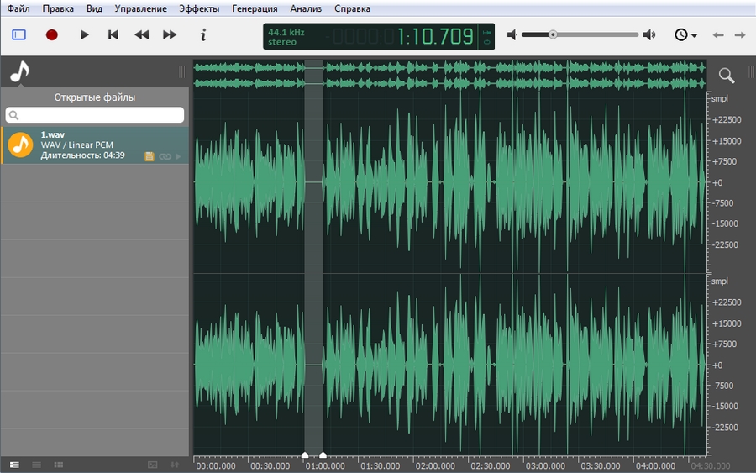756x473 pixels.
Task: Click the rewind button
Action: point(141,34)
